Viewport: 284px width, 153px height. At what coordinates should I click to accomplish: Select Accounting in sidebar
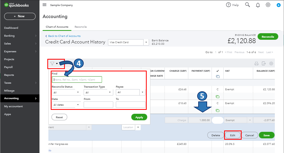point(20,98)
